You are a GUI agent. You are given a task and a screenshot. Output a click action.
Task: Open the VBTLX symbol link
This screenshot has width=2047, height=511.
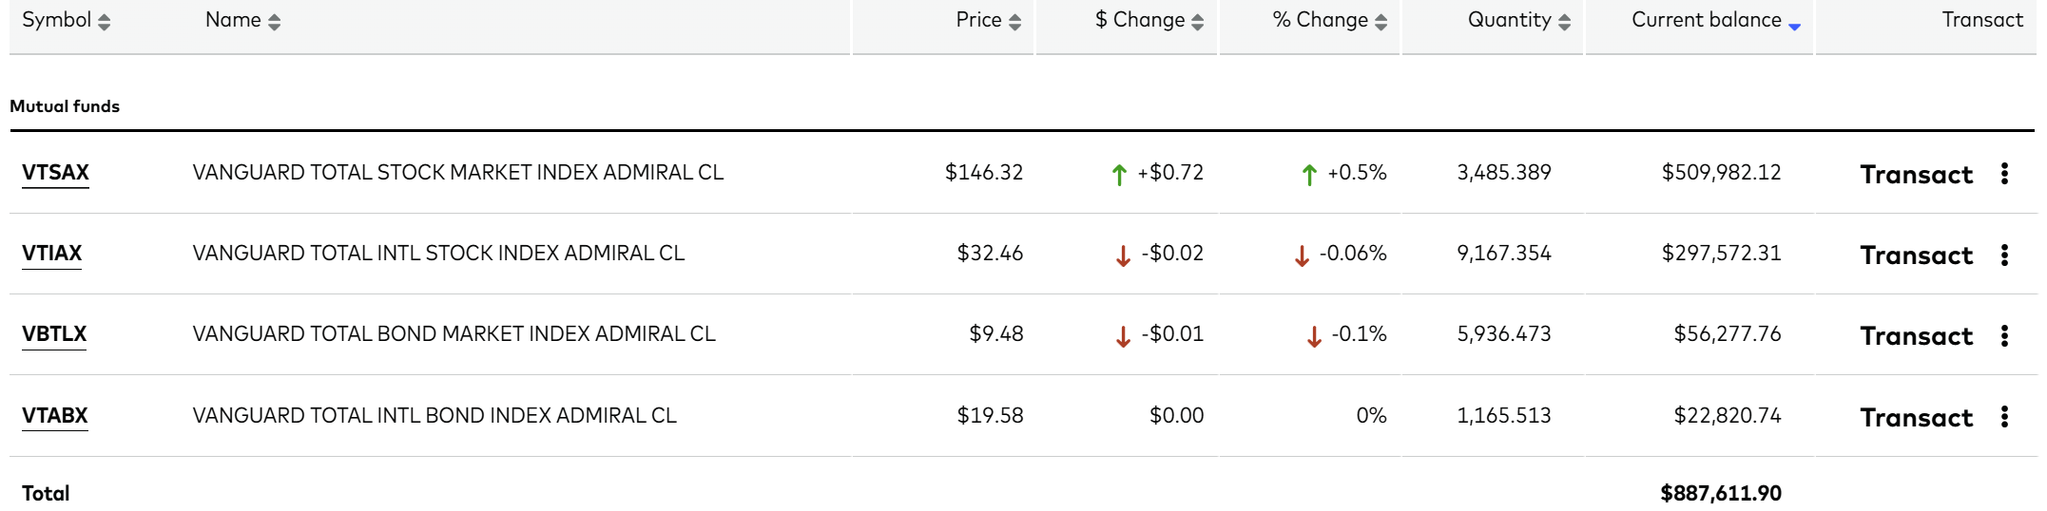click(54, 334)
